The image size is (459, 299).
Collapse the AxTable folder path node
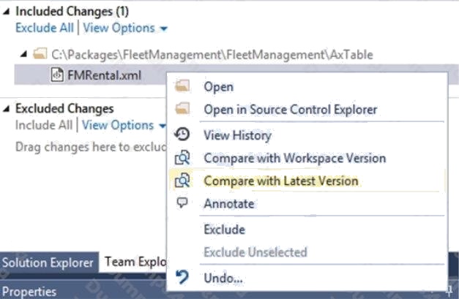24,54
